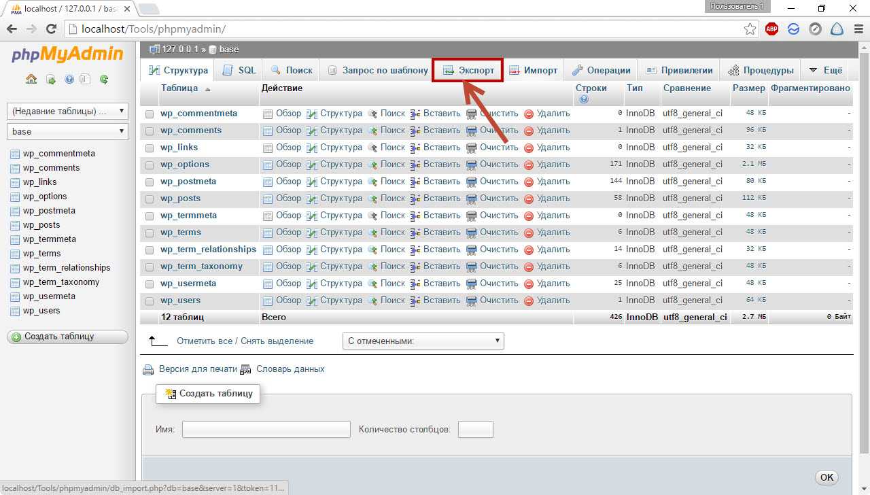
Task: Click the Создать таблицу sidebar button
Action: pos(67,337)
